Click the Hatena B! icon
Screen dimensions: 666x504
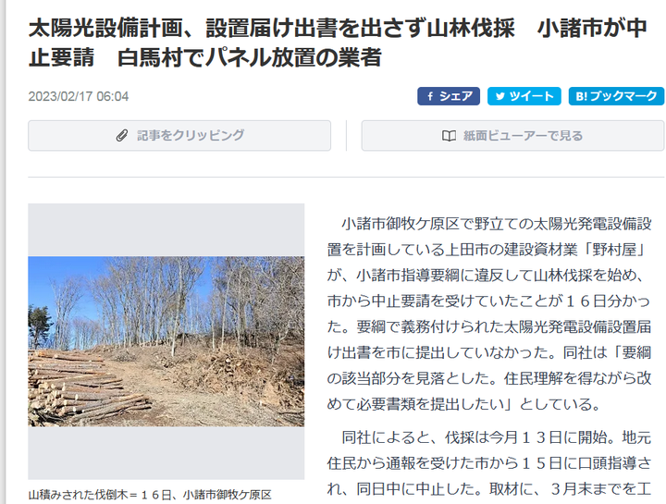click(x=581, y=96)
